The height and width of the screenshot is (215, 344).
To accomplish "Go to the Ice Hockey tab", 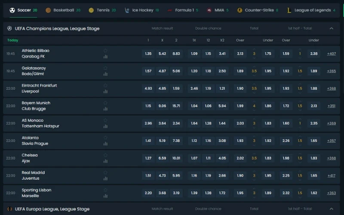I will (x=142, y=10).
